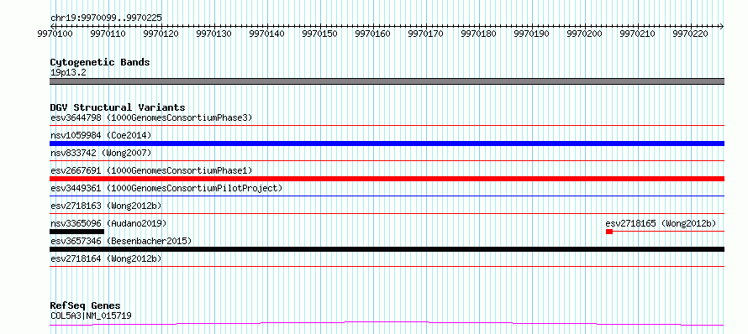Click ruler position 9970160
Screen dimensions: 748x334
[372, 34]
